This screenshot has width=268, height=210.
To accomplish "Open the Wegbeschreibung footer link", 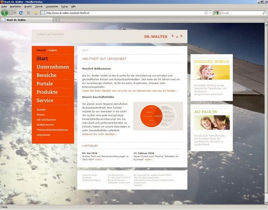I will (92, 180).
